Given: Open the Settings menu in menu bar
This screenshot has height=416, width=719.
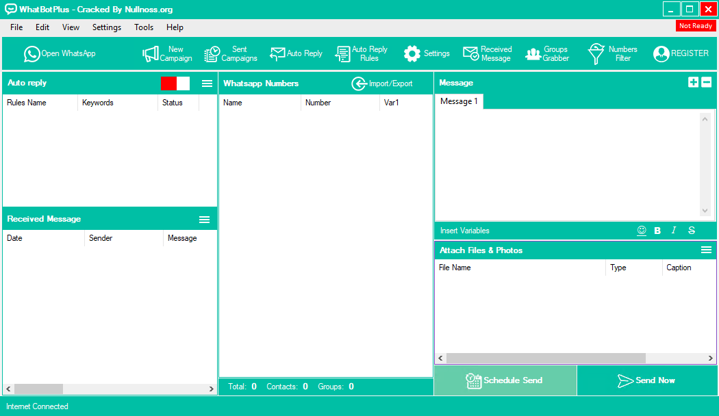Looking at the screenshot, I should (107, 27).
